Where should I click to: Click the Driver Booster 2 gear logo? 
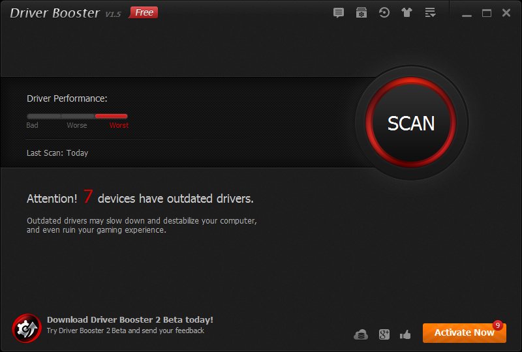click(x=27, y=329)
